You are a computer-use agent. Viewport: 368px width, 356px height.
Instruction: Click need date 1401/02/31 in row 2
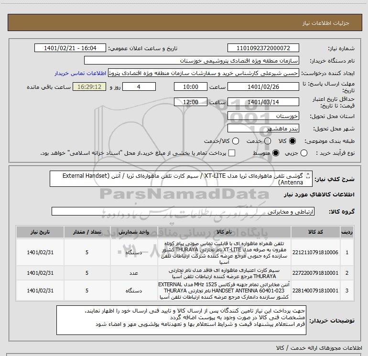40,273
